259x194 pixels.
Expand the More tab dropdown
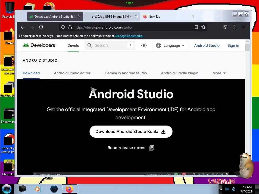tap(219, 73)
